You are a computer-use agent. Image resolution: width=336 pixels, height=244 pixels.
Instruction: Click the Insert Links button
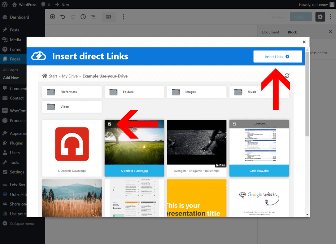click(278, 57)
